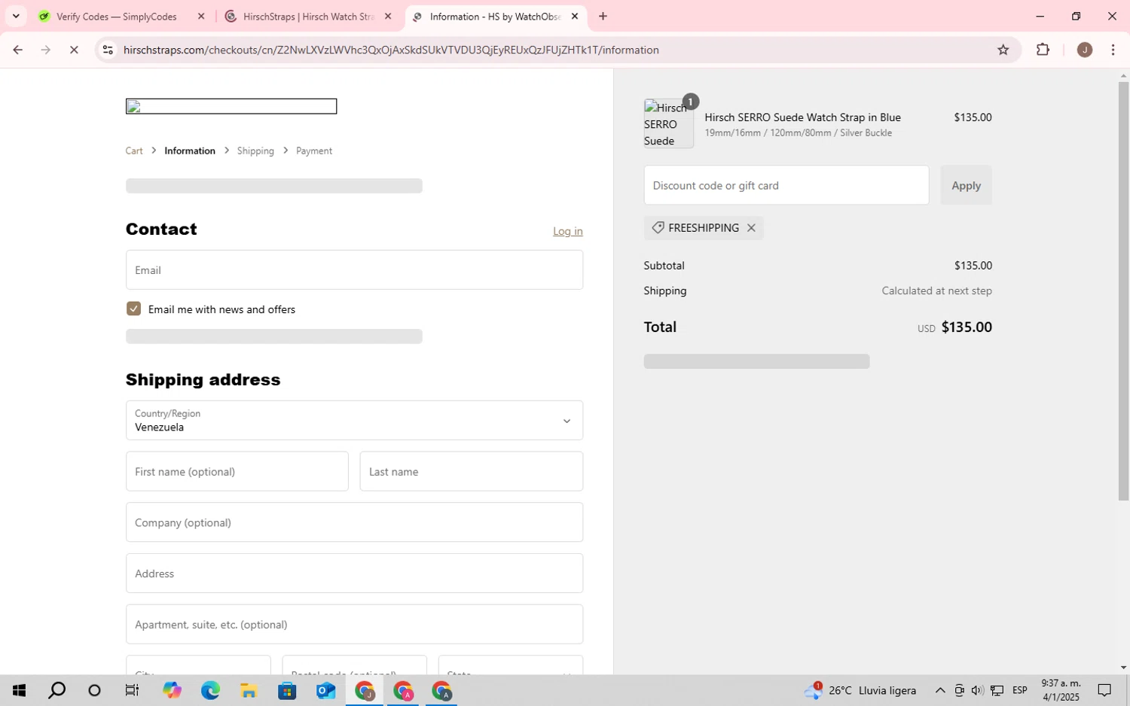Go to Cart breadcrumb
This screenshot has height=706, width=1130.
pyautogui.click(x=134, y=151)
